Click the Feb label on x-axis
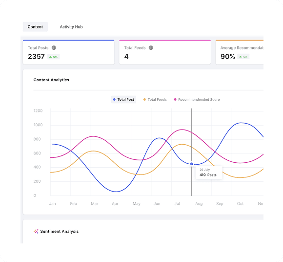The width and height of the screenshot is (283, 262). [x=73, y=204]
